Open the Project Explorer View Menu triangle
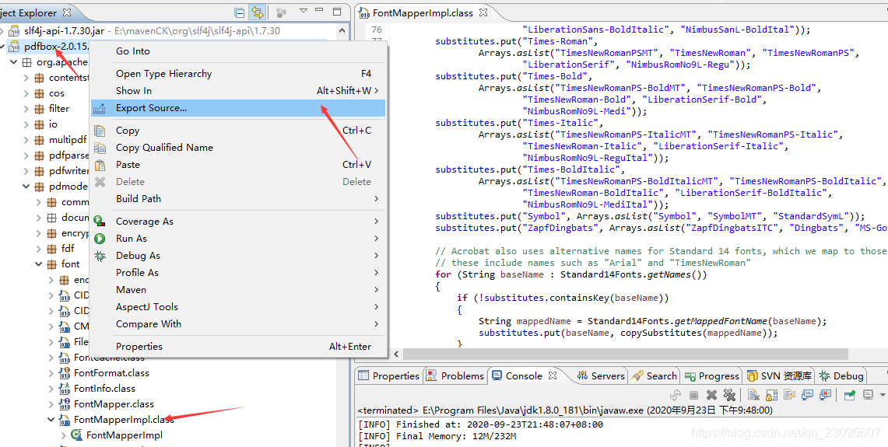 [x=303, y=11]
